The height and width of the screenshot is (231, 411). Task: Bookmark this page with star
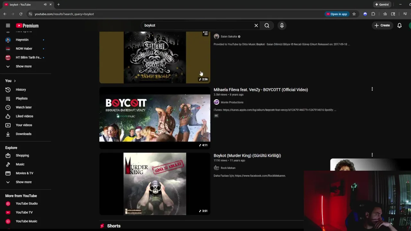354,14
